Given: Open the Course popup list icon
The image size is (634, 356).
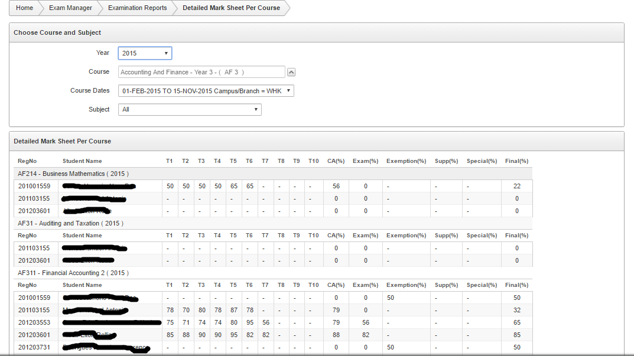Looking at the screenshot, I should [291, 72].
